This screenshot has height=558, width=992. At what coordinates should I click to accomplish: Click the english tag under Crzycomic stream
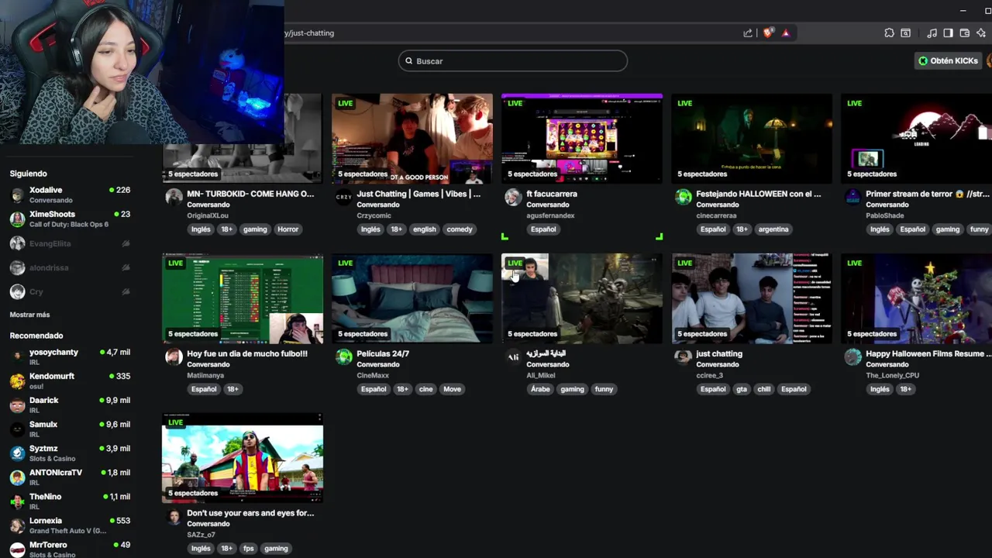[x=424, y=229]
